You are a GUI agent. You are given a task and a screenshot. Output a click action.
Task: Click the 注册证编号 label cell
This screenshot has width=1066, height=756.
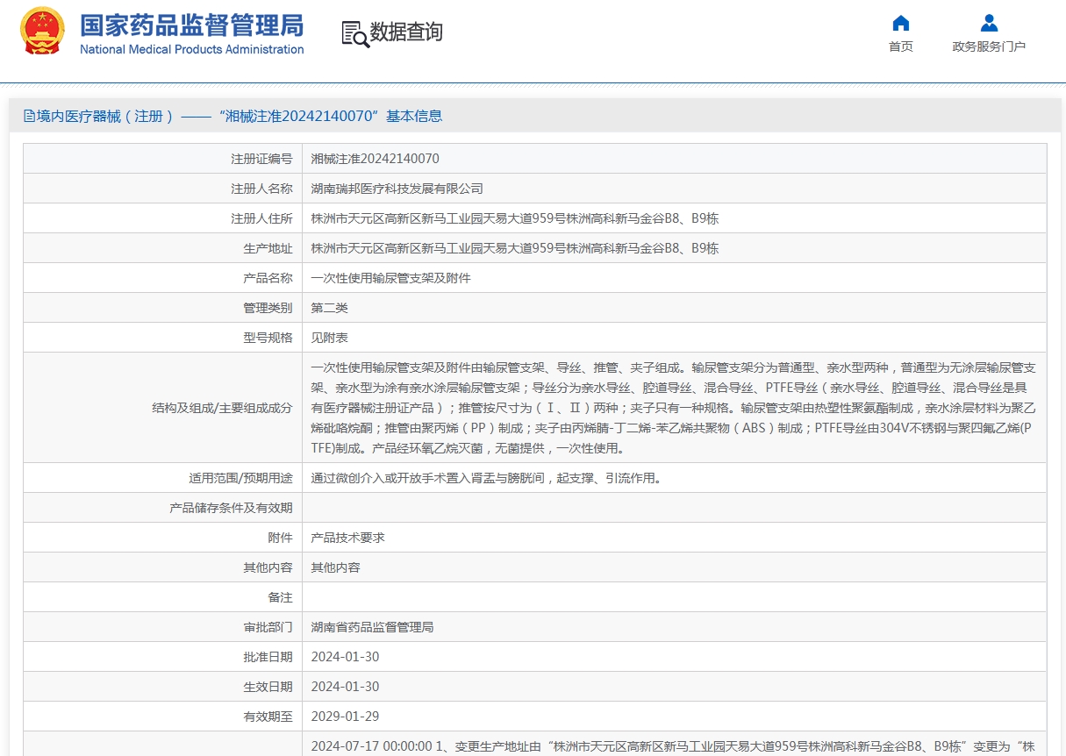click(162, 159)
